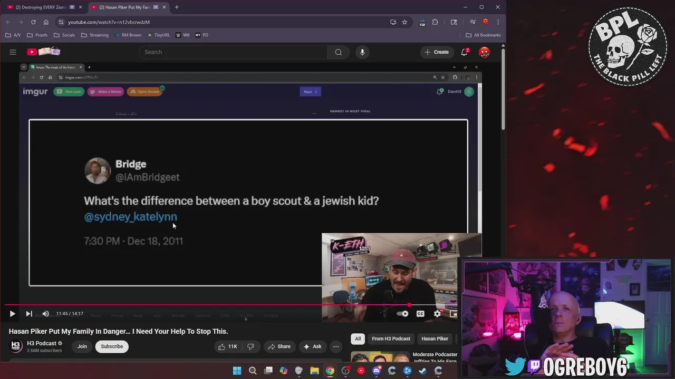Open the H3 Podcast channel avatar
The height and width of the screenshot is (379, 675).
(x=16, y=346)
